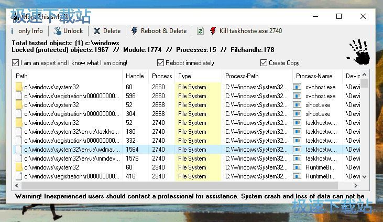383x222 pixels.
Task: Disable the Create Copy checkbox
Action: [264, 63]
